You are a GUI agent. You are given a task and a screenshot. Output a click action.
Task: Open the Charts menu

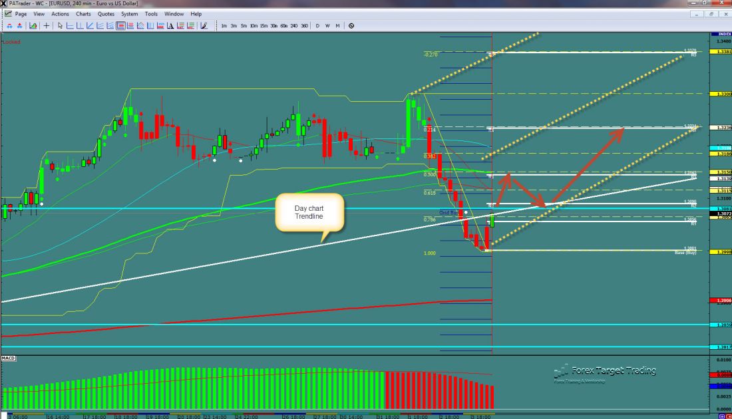click(x=83, y=13)
